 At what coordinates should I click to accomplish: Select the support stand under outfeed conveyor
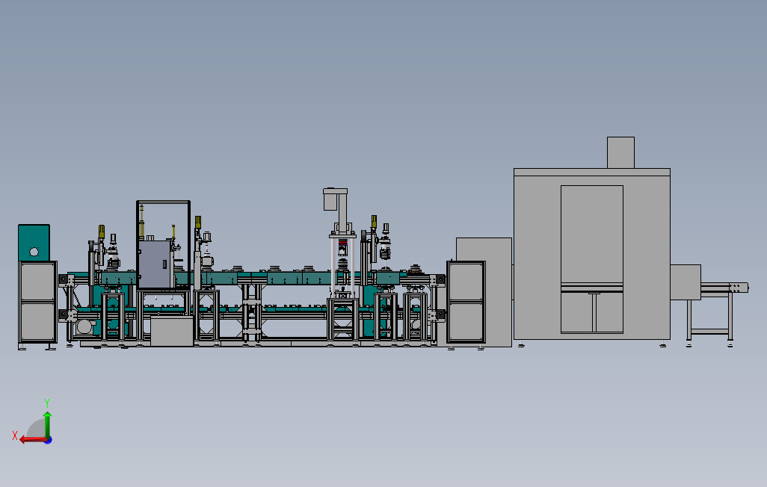pos(709,319)
